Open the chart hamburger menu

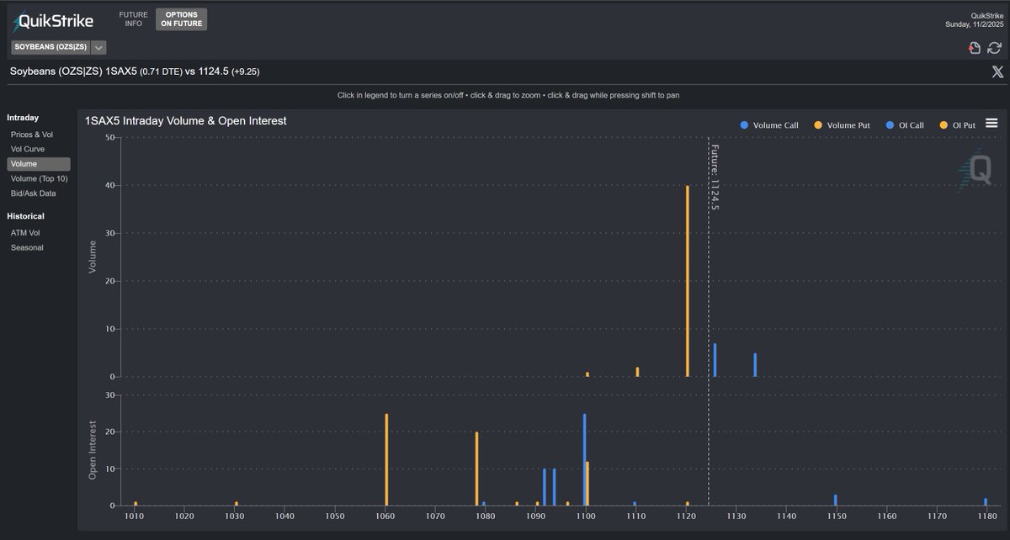pos(991,122)
